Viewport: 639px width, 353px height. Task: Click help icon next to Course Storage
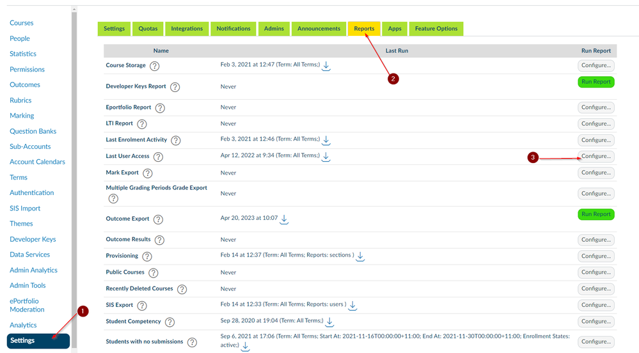point(154,66)
